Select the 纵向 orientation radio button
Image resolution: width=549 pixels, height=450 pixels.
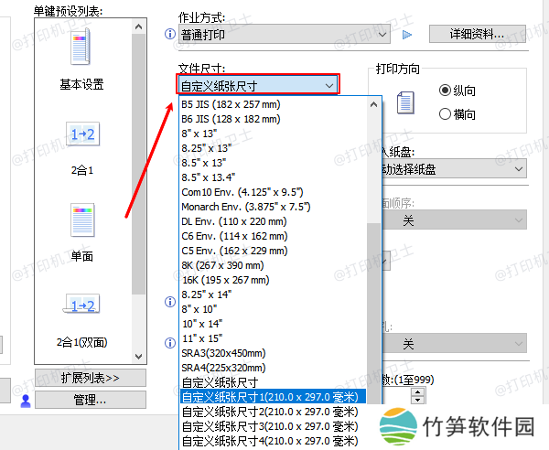(446, 91)
